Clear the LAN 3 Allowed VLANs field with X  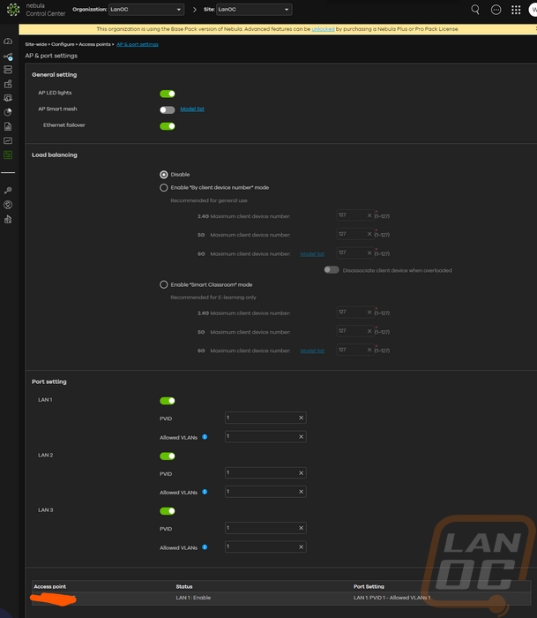302,547
